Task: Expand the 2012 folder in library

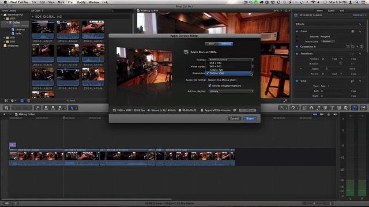Action: pyautogui.click(x=4, y=41)
